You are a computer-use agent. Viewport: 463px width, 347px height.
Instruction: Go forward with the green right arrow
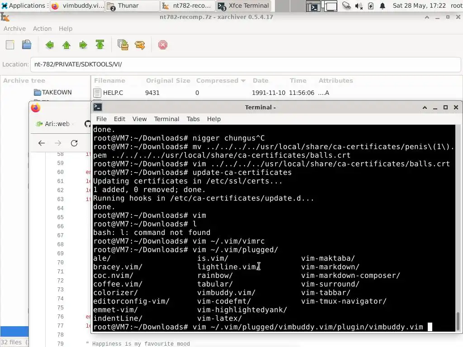(83, 45)
